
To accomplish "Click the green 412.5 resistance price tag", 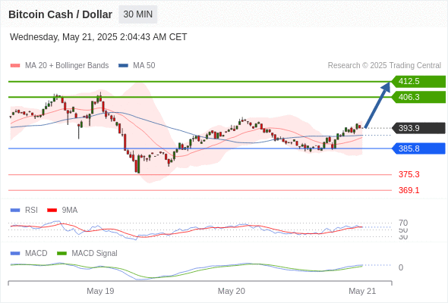I will (x=418, y=82).
